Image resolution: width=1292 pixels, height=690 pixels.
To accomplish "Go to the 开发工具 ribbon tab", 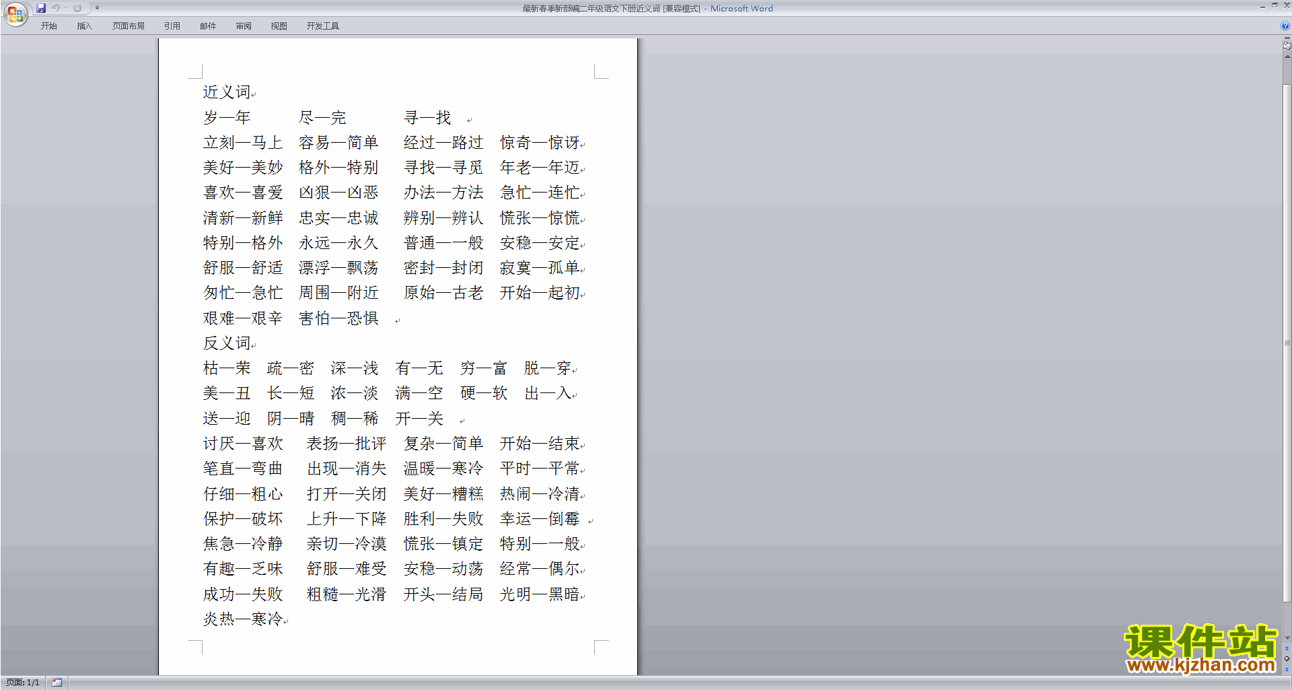I will (322, 26).
